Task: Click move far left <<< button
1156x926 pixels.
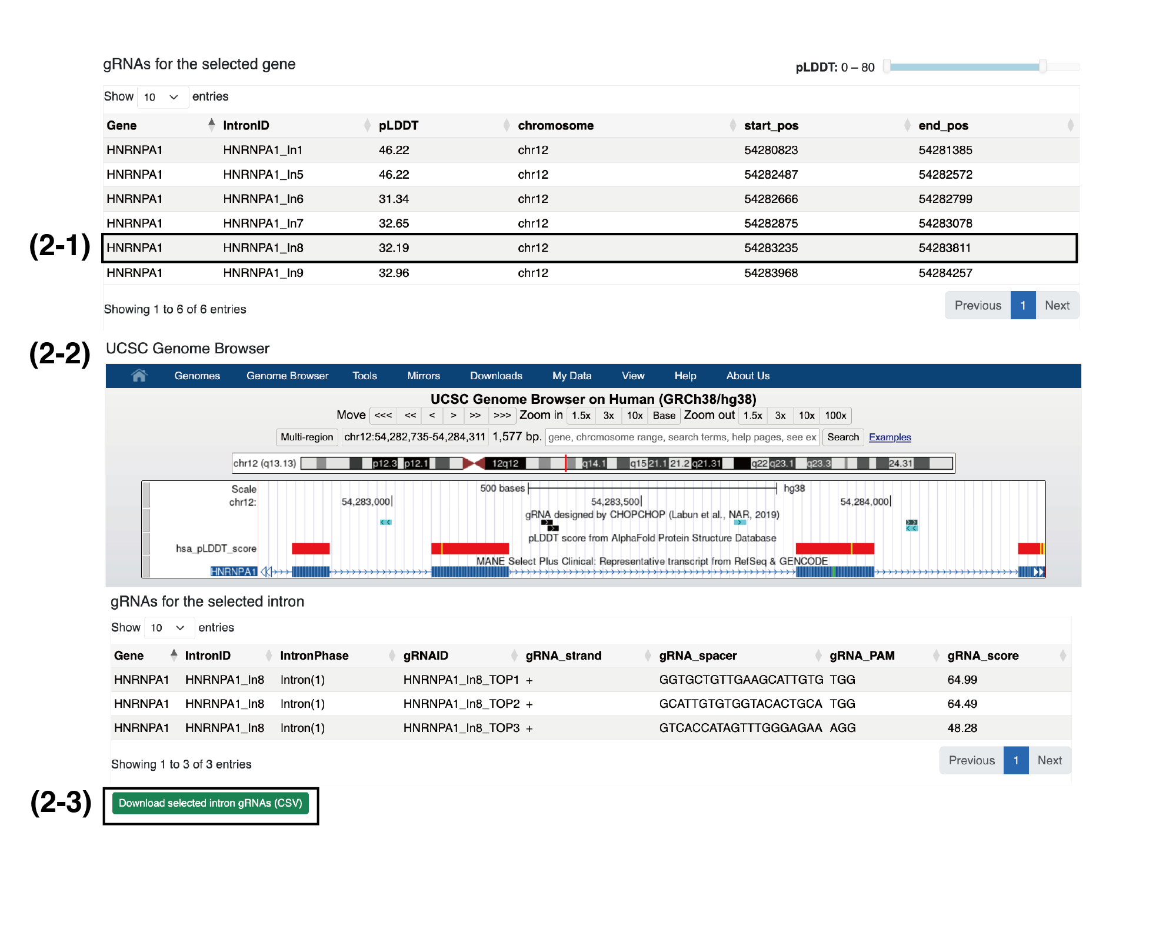Action: [383, 416]
